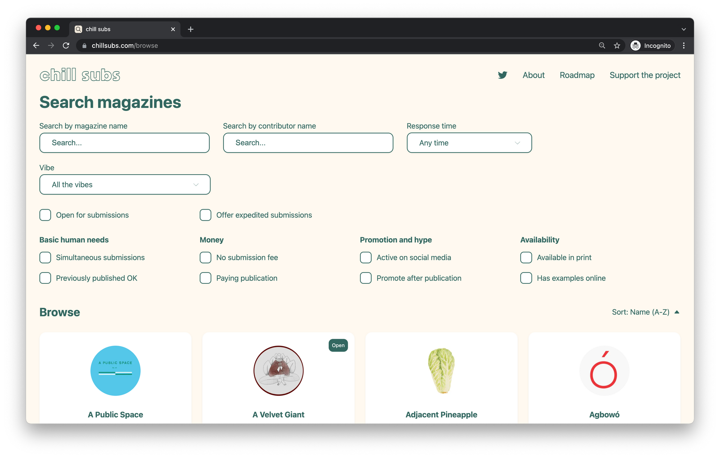Focus the contributor name search field
The height and width of the screenshot is (458, 720).
click(x=308, y=143)
